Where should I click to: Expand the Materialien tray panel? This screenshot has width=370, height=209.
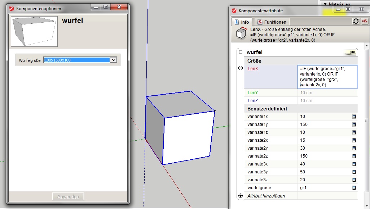click(325, 4)
